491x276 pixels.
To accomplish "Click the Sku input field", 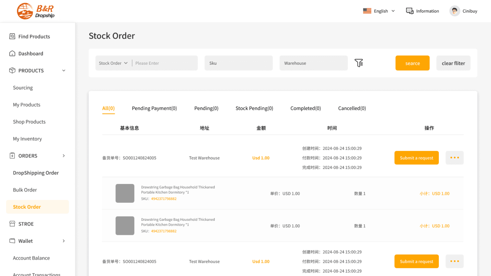I will 238,63.
